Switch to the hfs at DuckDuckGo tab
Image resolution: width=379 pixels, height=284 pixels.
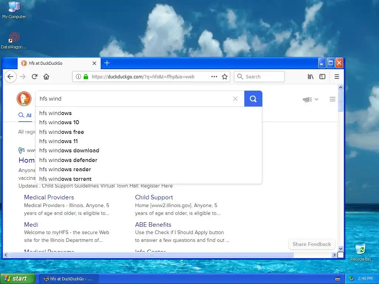coord(59,63)
